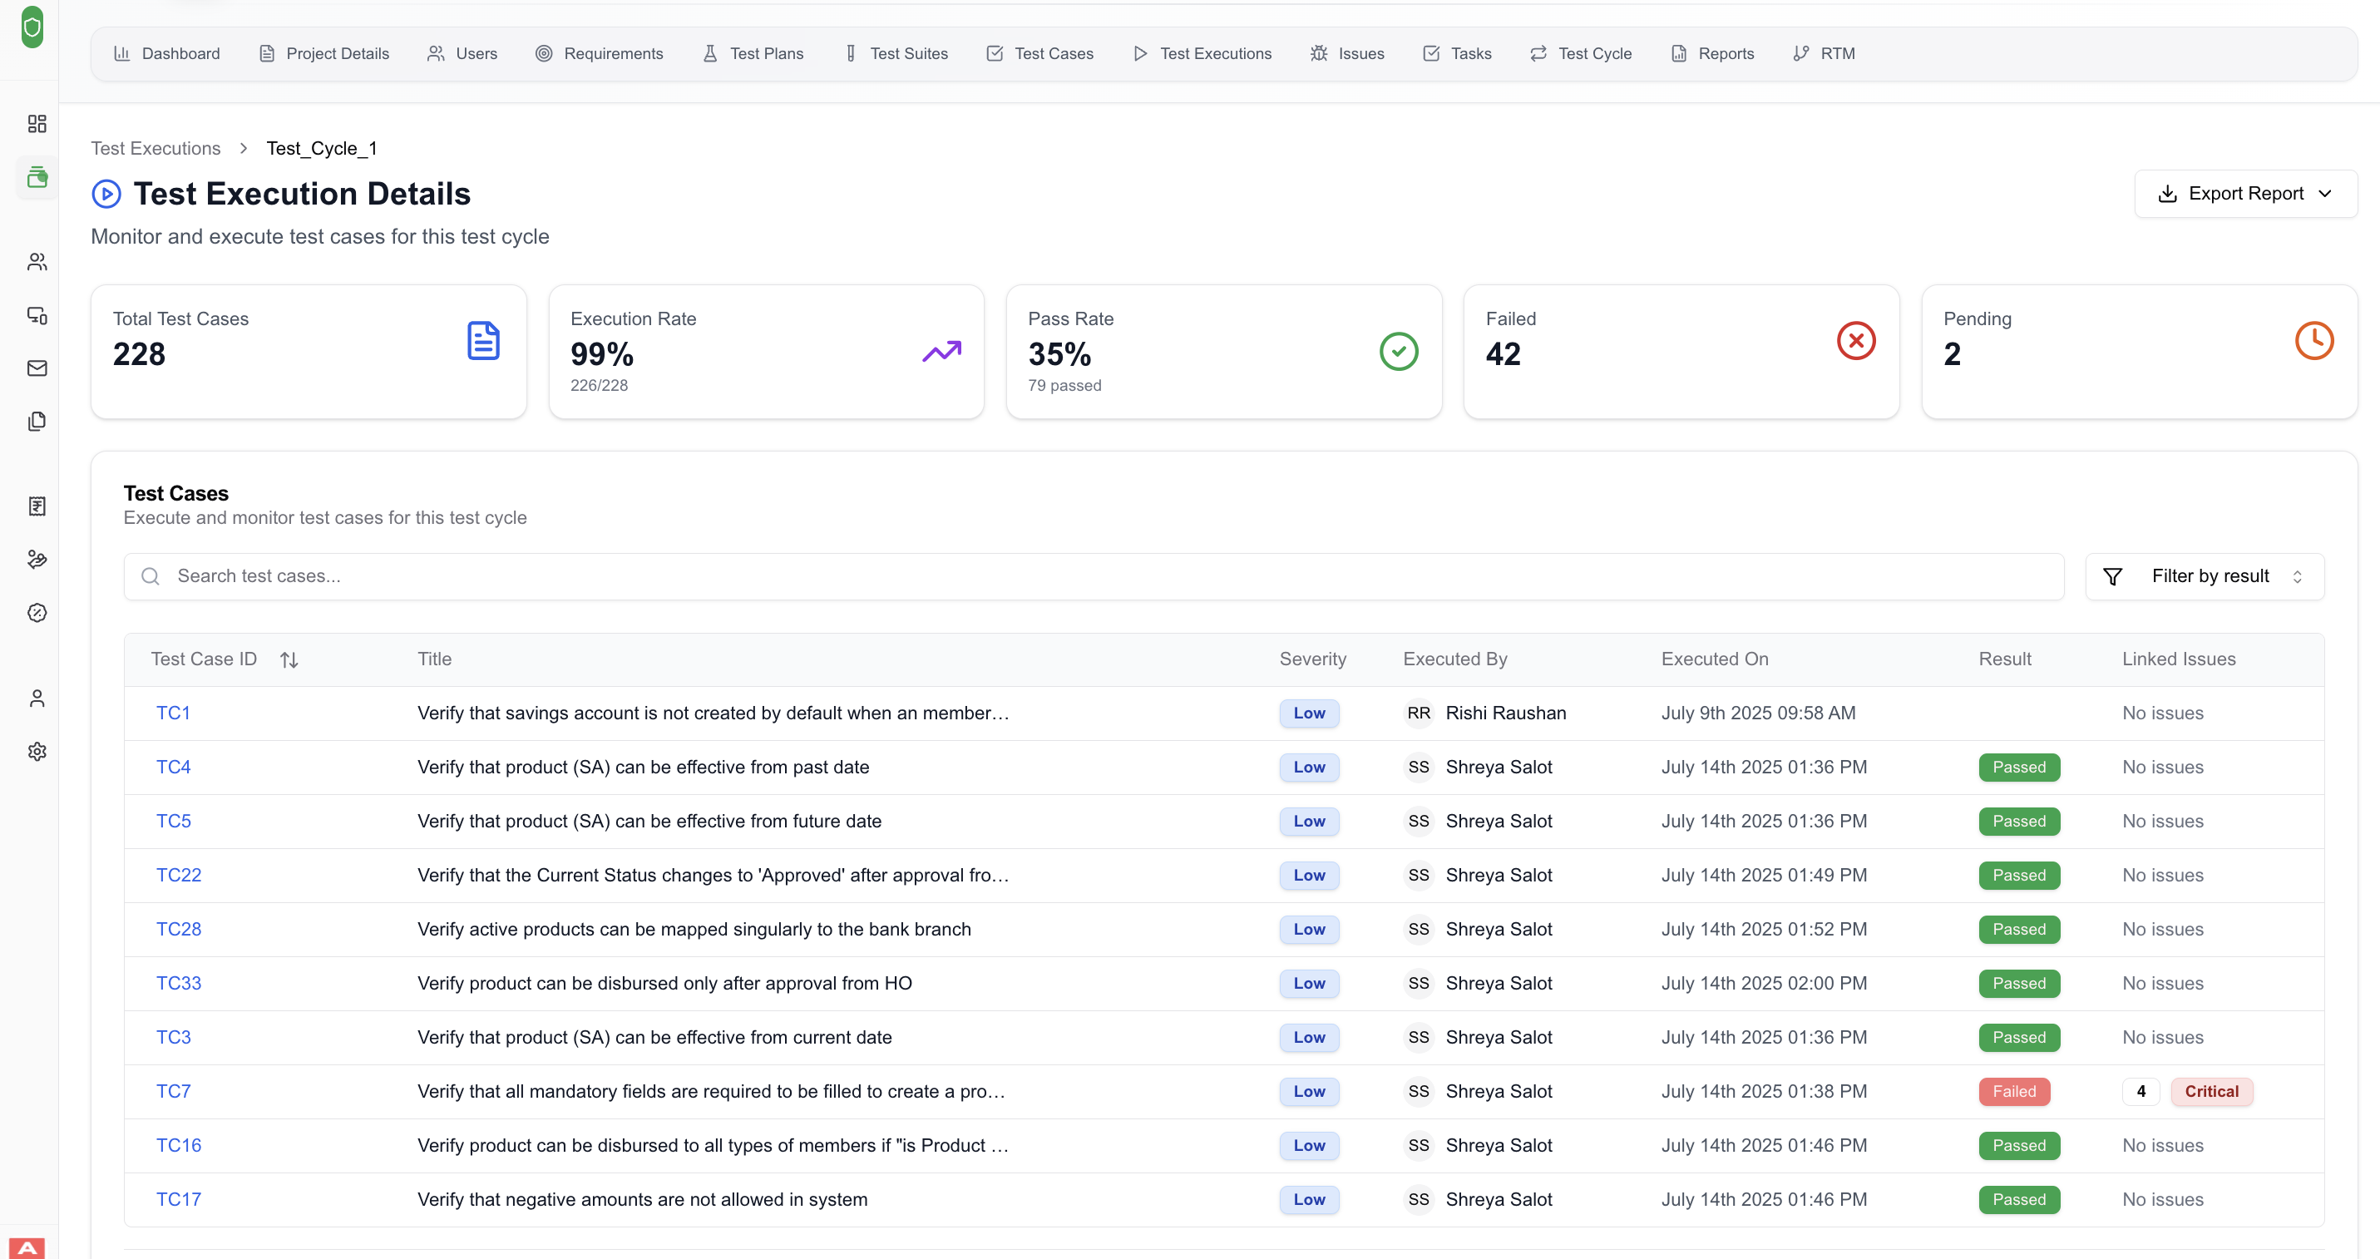This screenshot has width=2380, height=1259.
Task: Click the play circle icon beside page title
Action: point(106,194)
